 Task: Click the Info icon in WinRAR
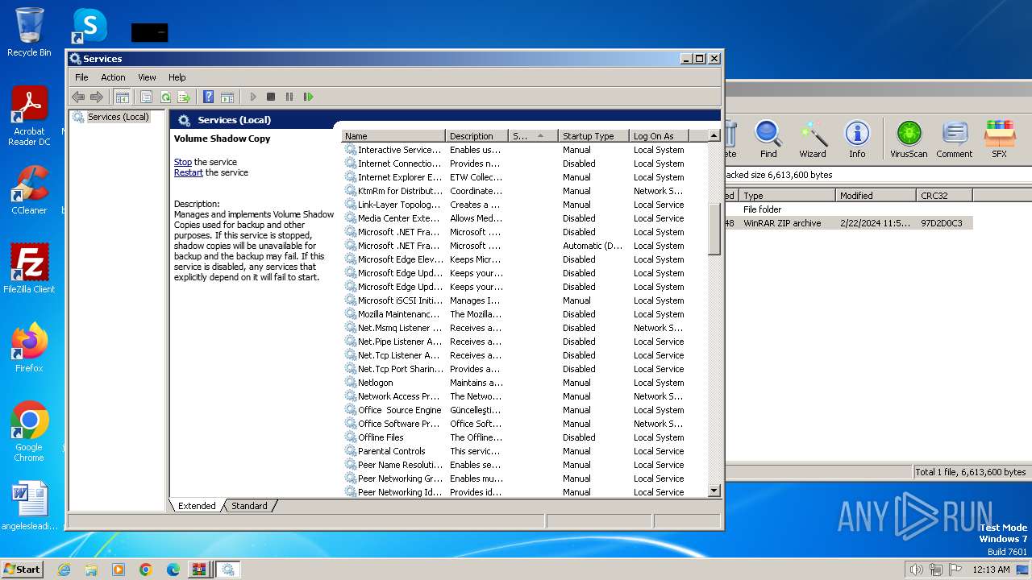point(857,139)
